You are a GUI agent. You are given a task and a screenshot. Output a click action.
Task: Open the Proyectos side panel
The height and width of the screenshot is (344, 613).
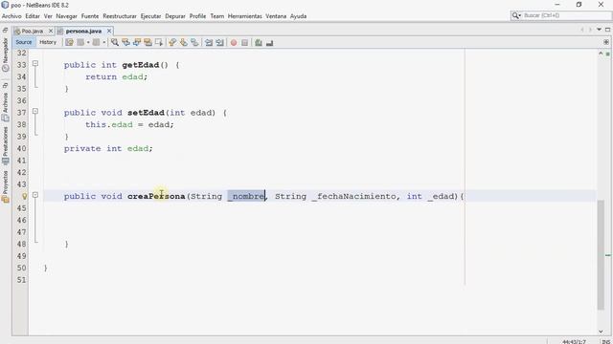pyautogui.click(x=6, y=187)
